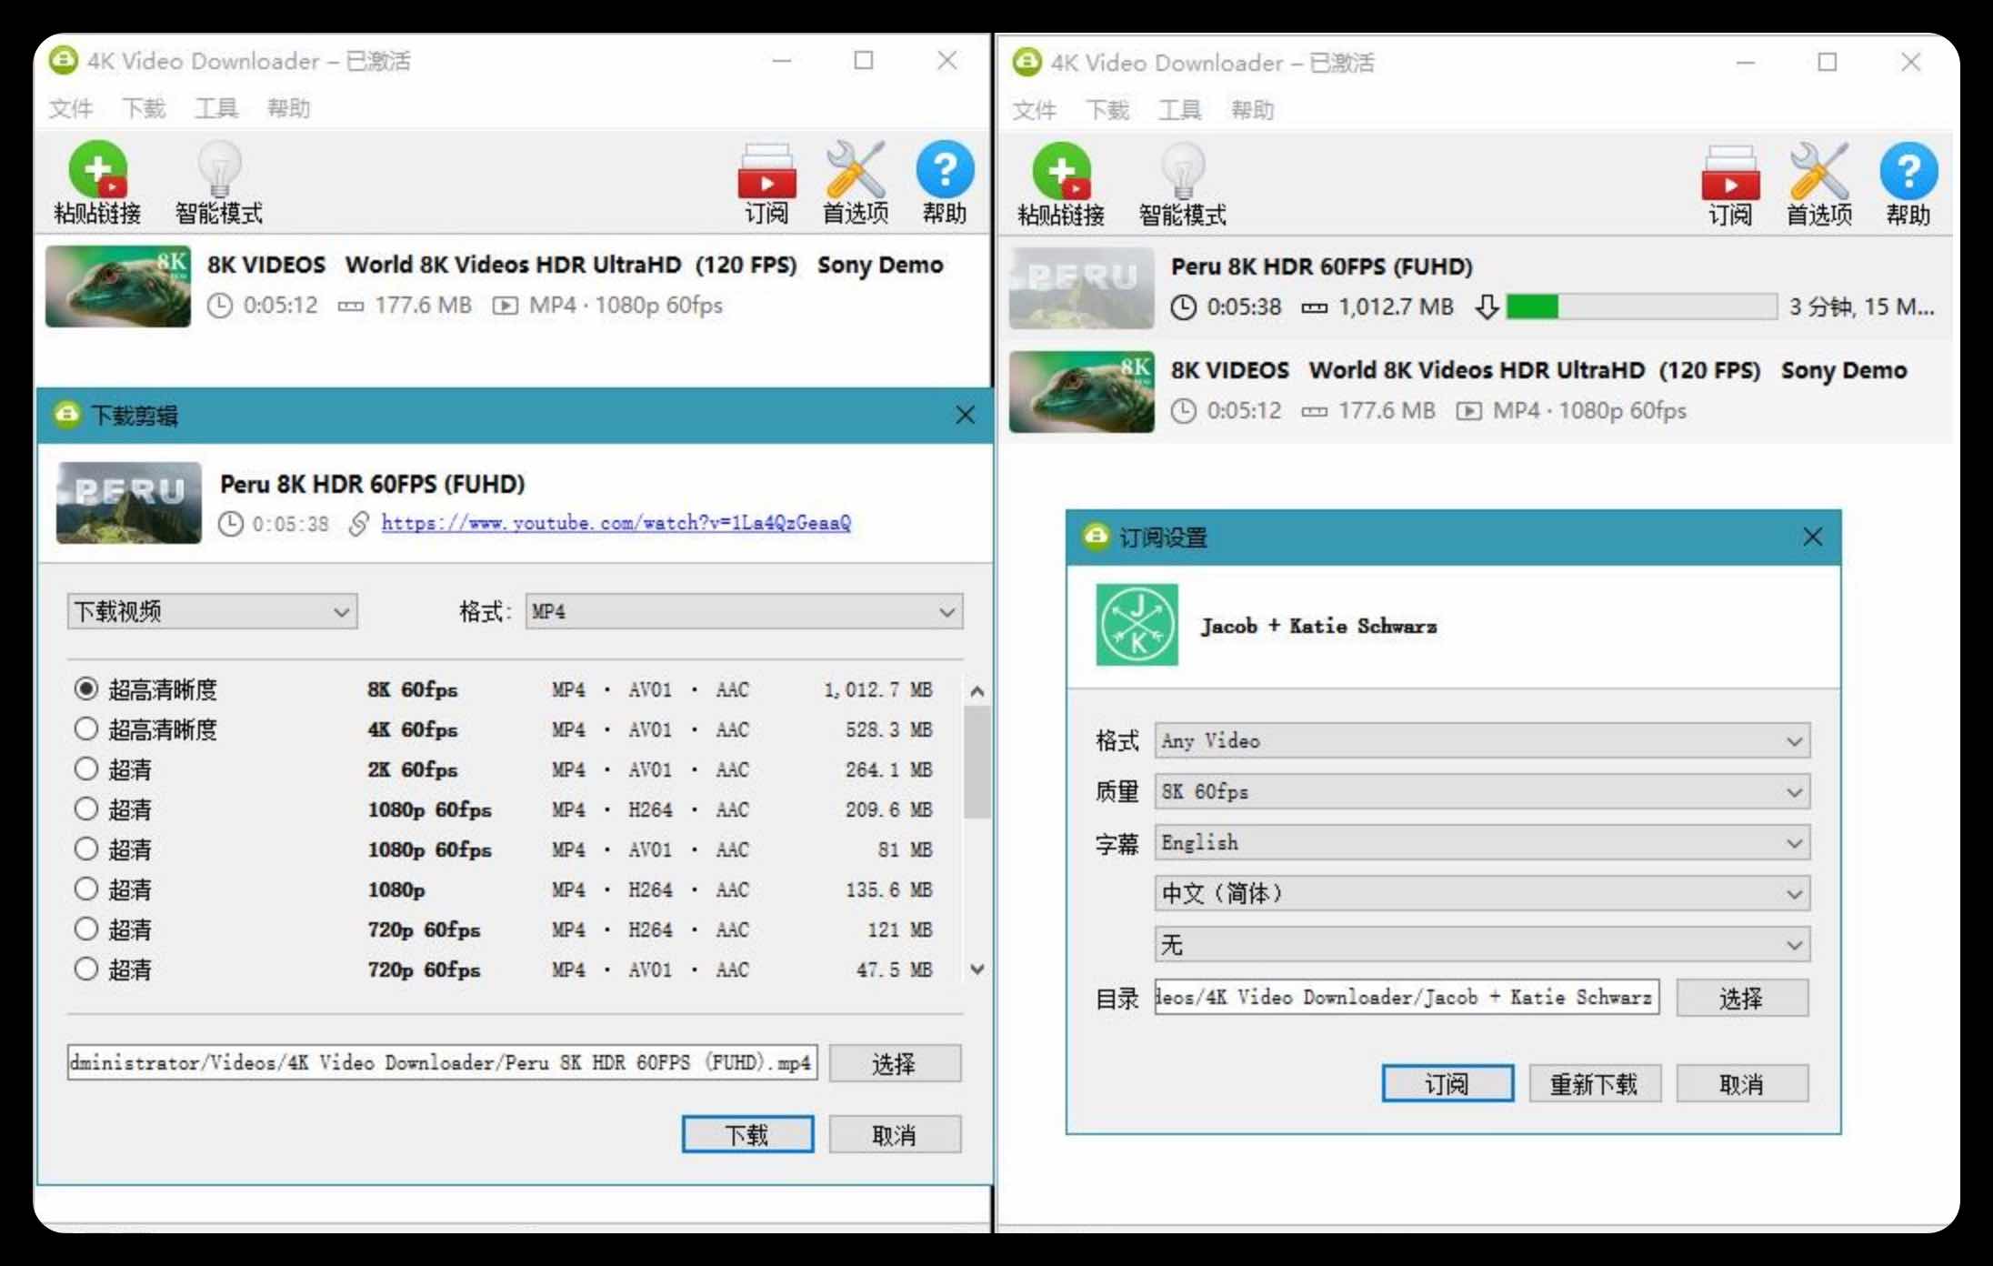Click quality list scroll up arrow
1993x1266 pixels.
point(977,691)
